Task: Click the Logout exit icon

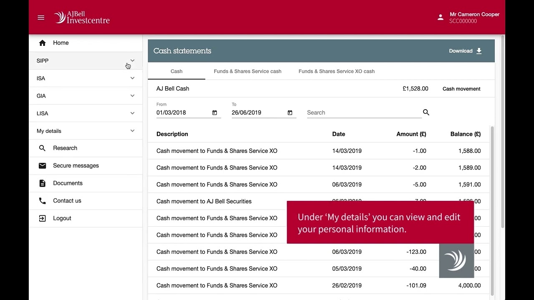Action: (42, 218)
